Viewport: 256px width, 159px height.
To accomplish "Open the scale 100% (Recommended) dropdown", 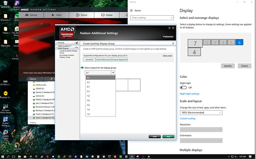I will 201,113.
